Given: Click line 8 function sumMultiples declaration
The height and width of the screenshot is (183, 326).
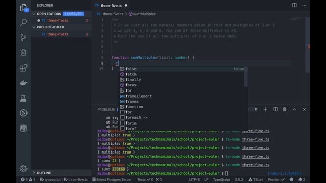Looking at the screenshot, I should click(153, 57).
